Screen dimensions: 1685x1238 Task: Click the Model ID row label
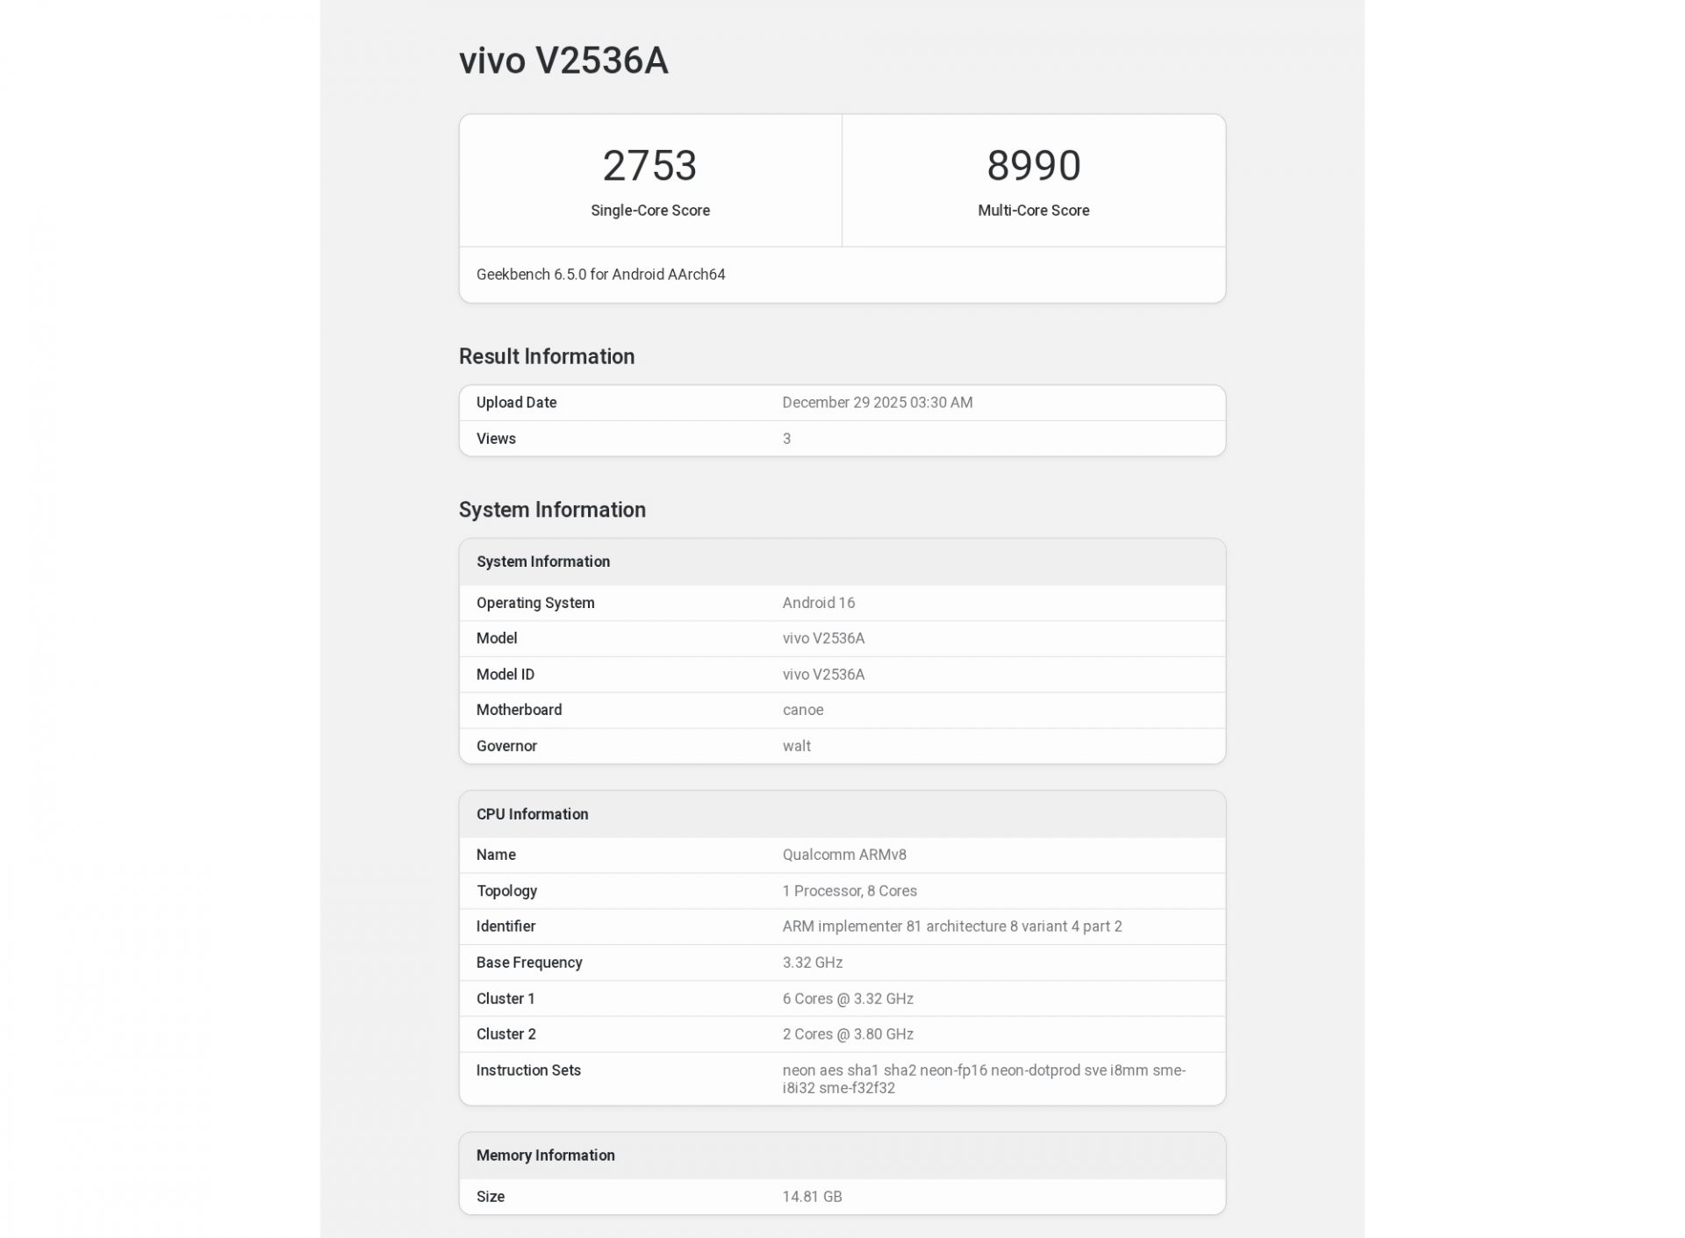505,675
